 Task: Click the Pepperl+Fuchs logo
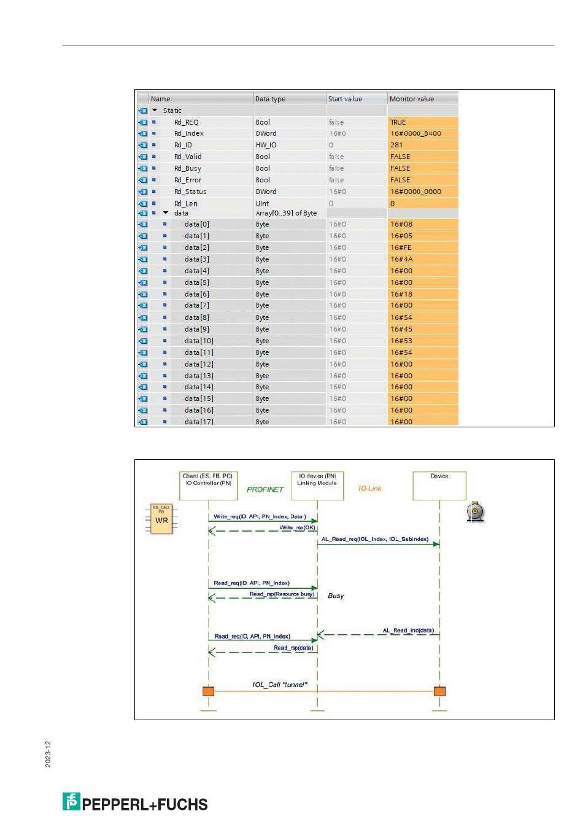point(135,802)
